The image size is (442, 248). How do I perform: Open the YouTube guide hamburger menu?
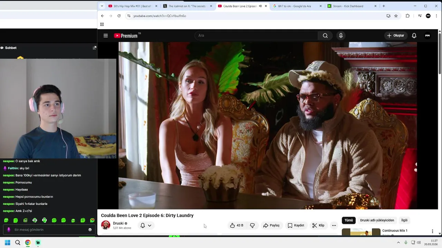click(x=106, y=35)
